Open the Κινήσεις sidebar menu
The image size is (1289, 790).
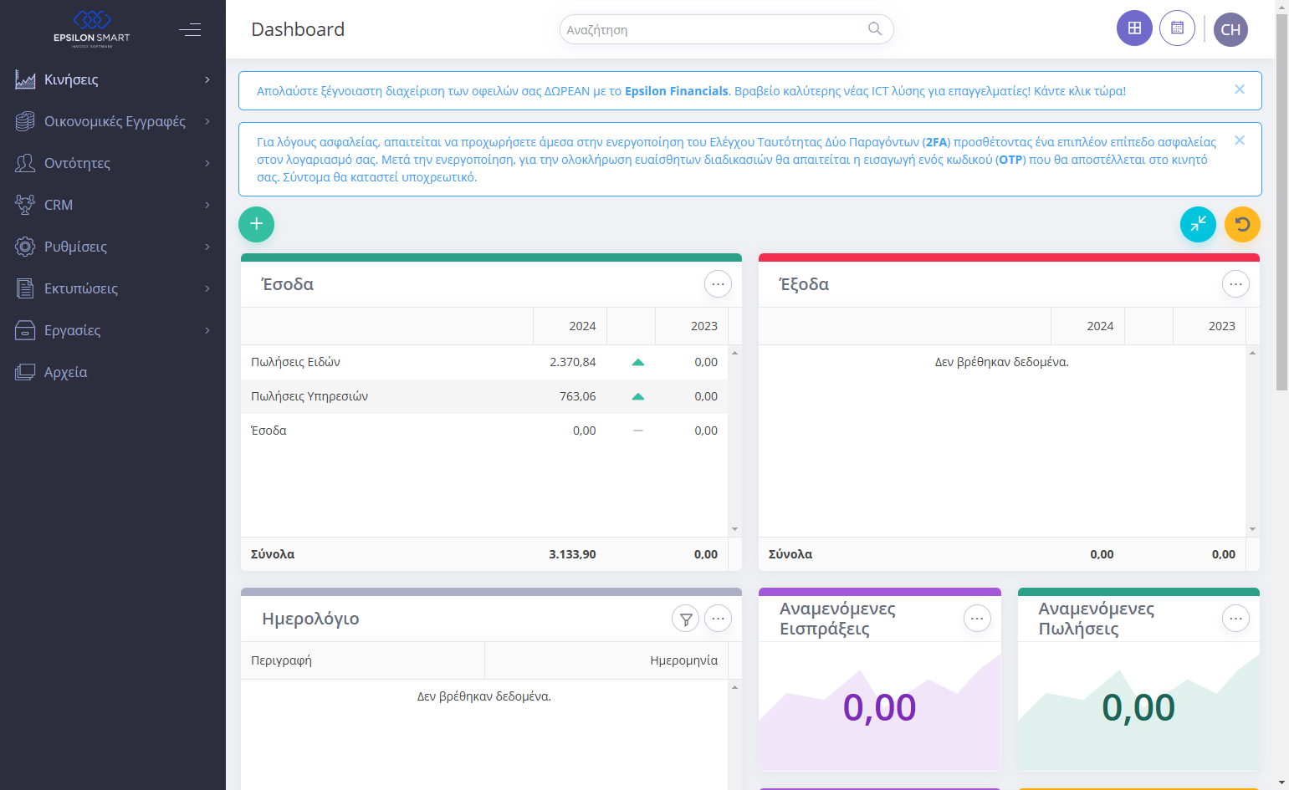click(113, 79)
